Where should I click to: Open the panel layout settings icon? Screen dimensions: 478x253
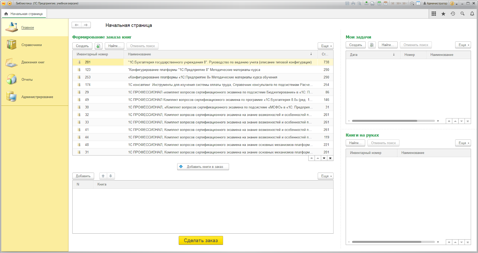click(x=418, y=3)
